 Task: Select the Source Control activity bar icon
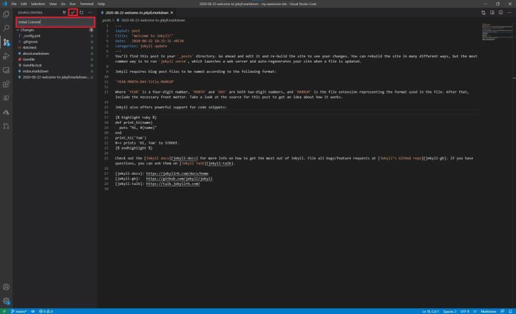(x=6, y=42)
